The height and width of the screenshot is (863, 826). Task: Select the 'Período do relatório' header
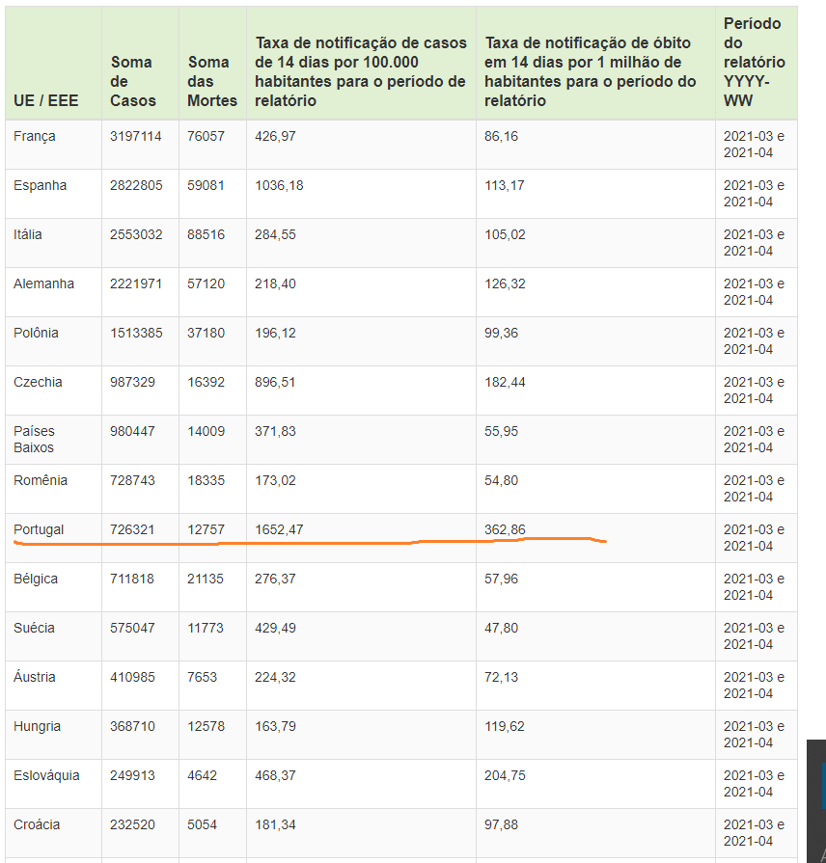pos(754,62)
